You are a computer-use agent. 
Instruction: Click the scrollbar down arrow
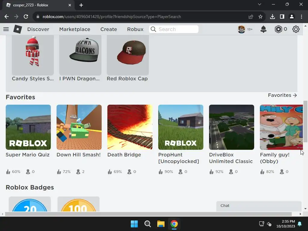305,209
